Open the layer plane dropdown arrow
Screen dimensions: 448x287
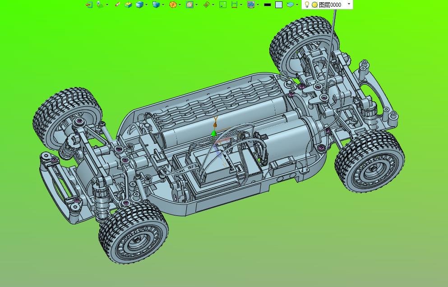click(x=297, y=5)
